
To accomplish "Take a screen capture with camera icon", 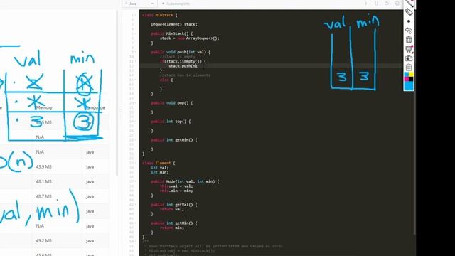I will (x=409, y=58).
